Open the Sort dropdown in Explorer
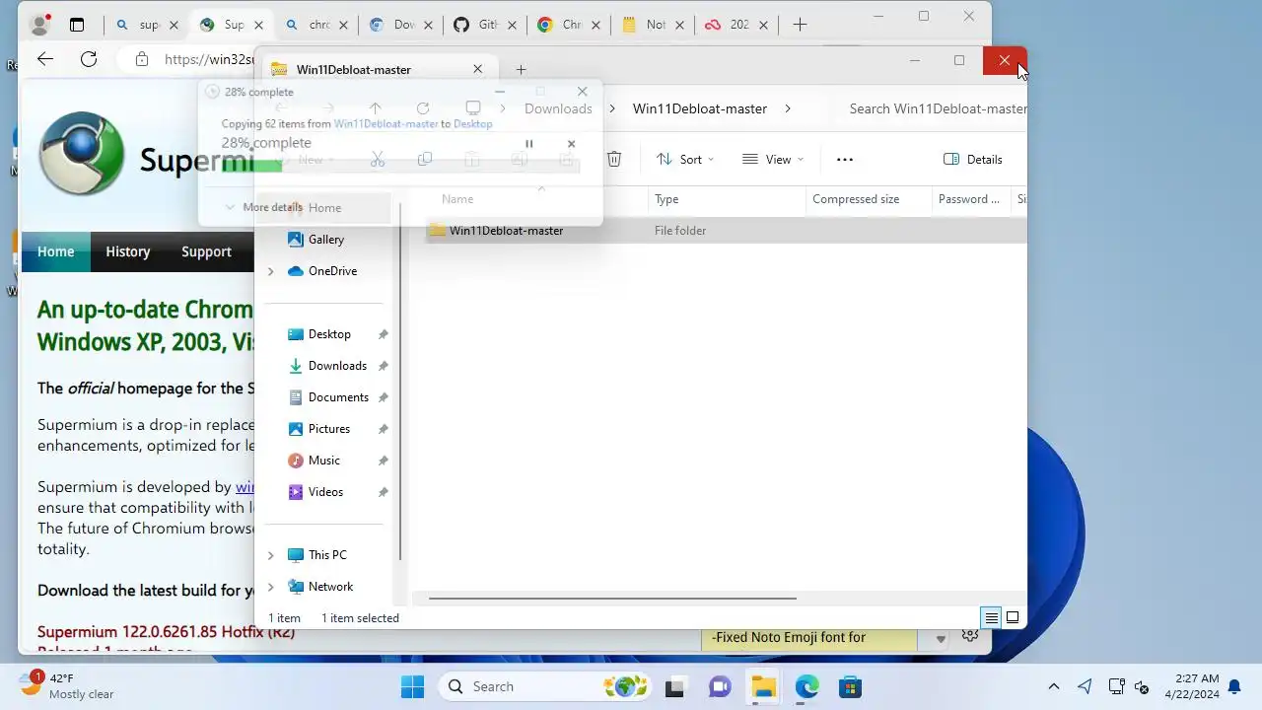 685,159
